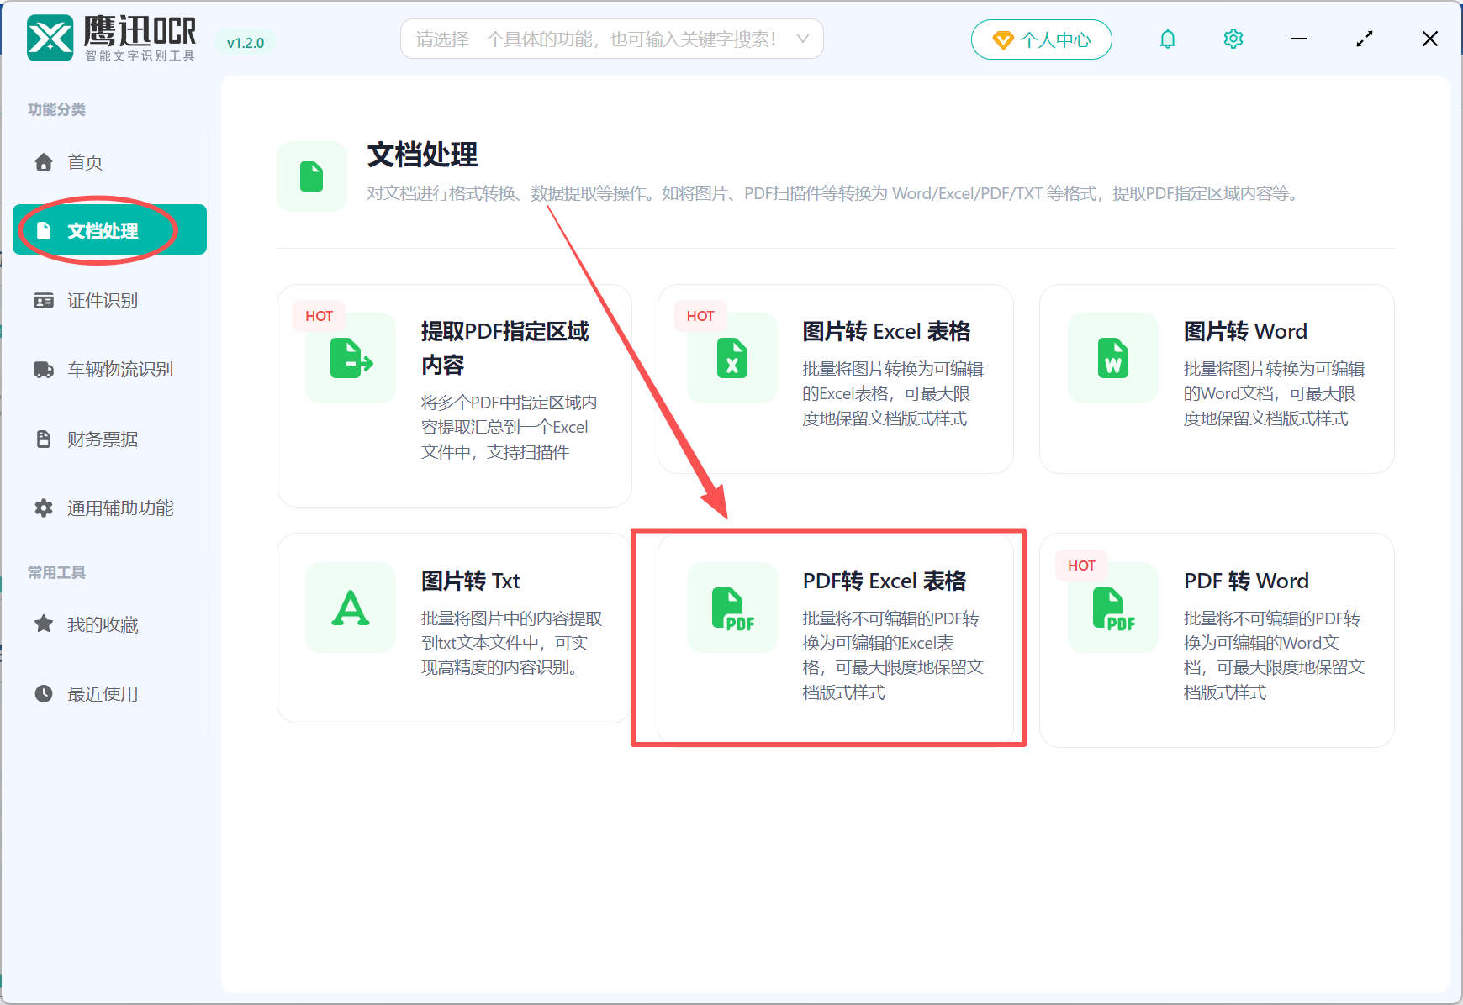
Task: Open 我的收藏 favorites
Action: coord(103,624)
